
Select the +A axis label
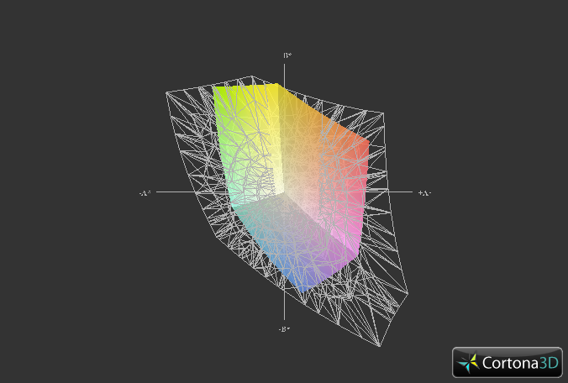click(x=424, y=193)
